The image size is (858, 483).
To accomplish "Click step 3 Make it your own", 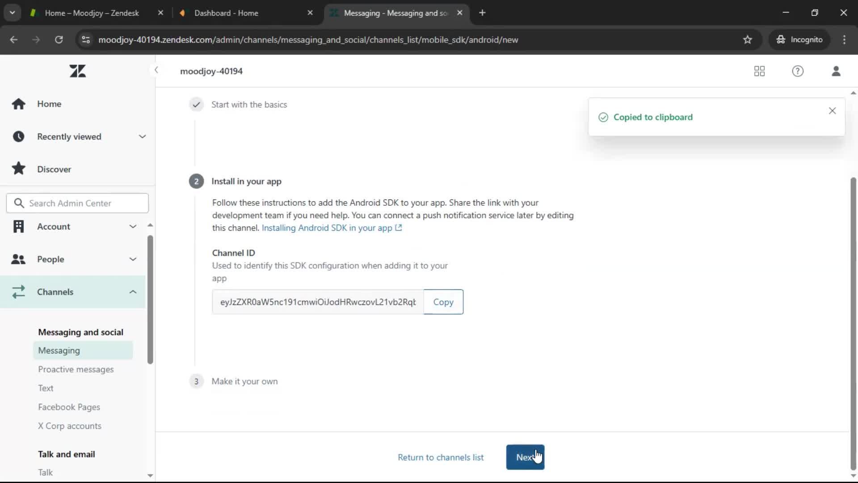I will point(244,381).
